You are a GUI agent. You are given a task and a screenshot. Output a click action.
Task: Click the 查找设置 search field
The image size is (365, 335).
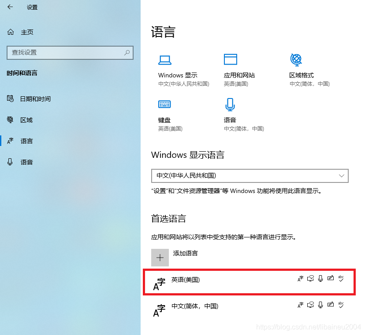click(x=70, y=53)
